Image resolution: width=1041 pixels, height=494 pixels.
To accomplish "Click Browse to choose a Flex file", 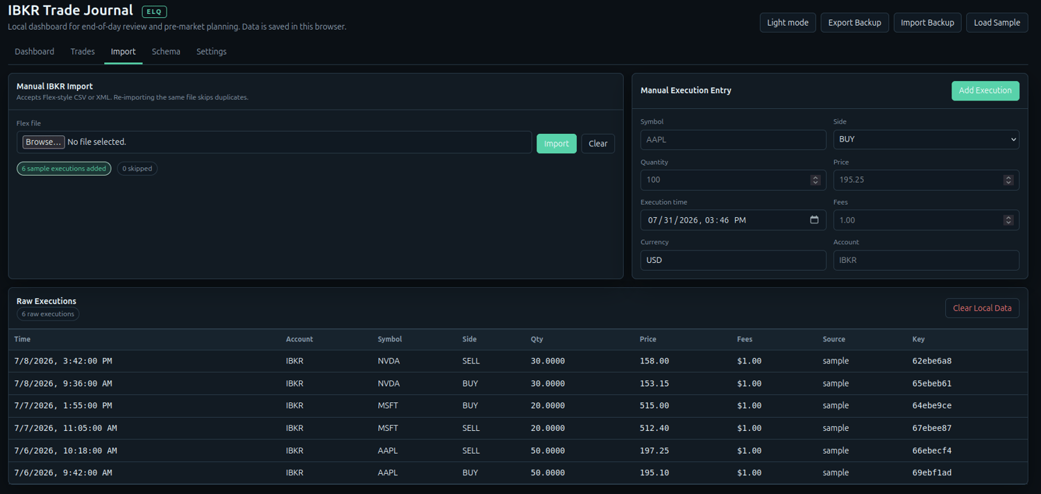I will click(44, 142).
